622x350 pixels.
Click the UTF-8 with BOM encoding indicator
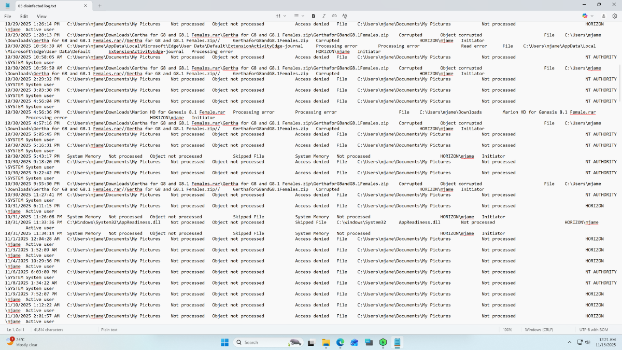click(x=593, y=330)
